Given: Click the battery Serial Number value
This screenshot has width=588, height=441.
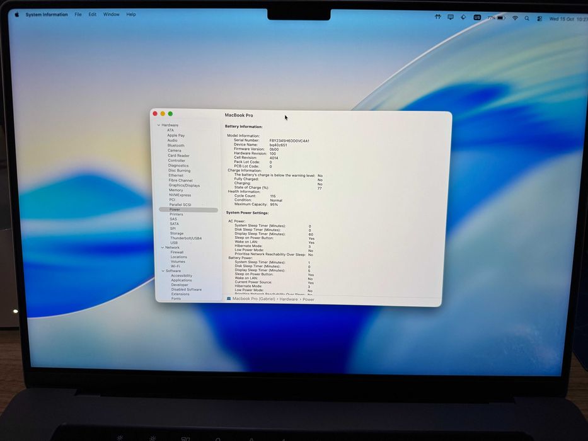Looking at the screenshot, I should (289, 141).
